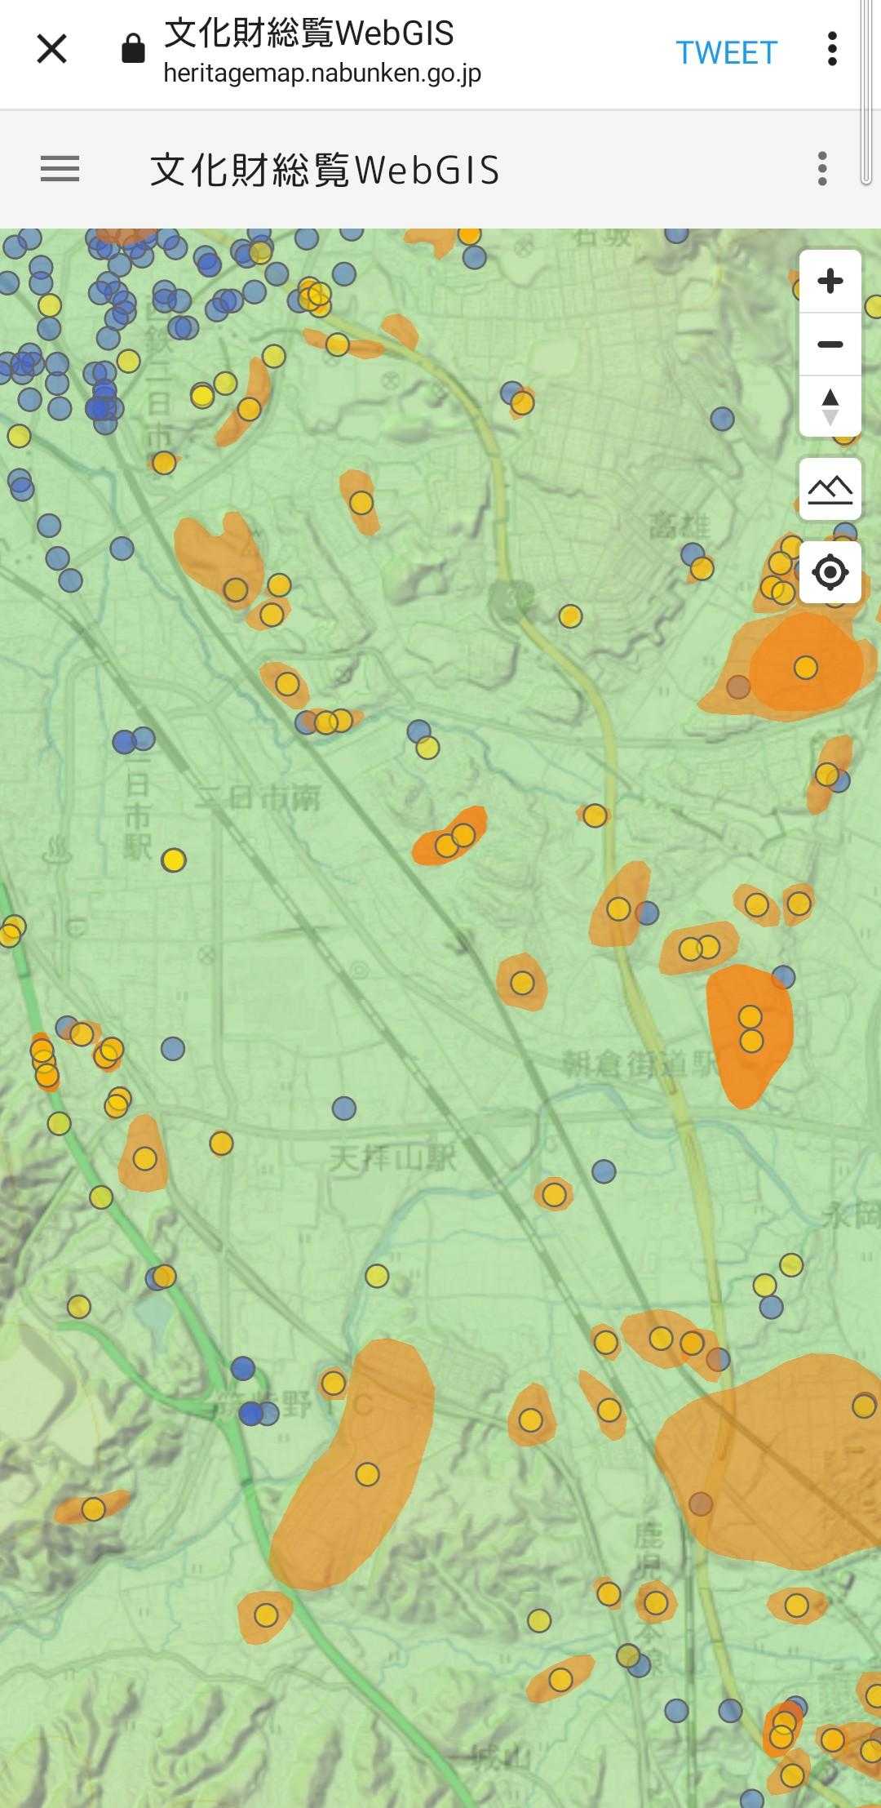The image size is (881, 1808).
Task: Open the hamburger navigation menu
Action: (60, 170)
